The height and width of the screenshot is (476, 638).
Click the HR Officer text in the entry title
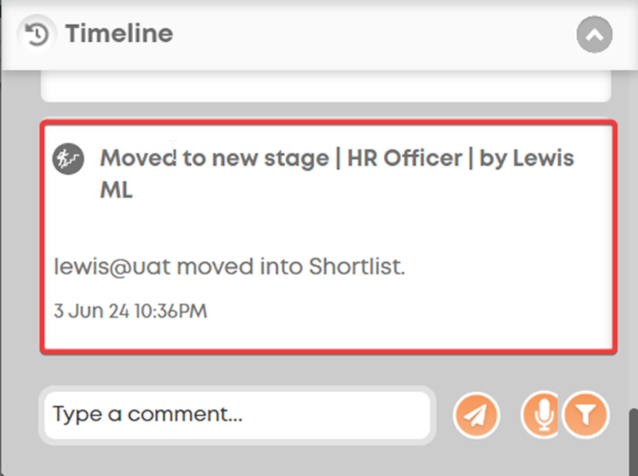click(x=404, y=158)
